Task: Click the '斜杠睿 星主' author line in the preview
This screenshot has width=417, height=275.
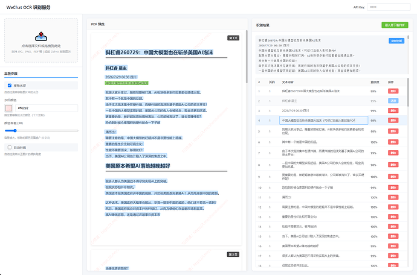Action: point(116,68)
